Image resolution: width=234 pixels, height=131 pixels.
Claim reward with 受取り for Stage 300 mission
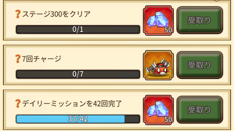click(x=200, y=20)
